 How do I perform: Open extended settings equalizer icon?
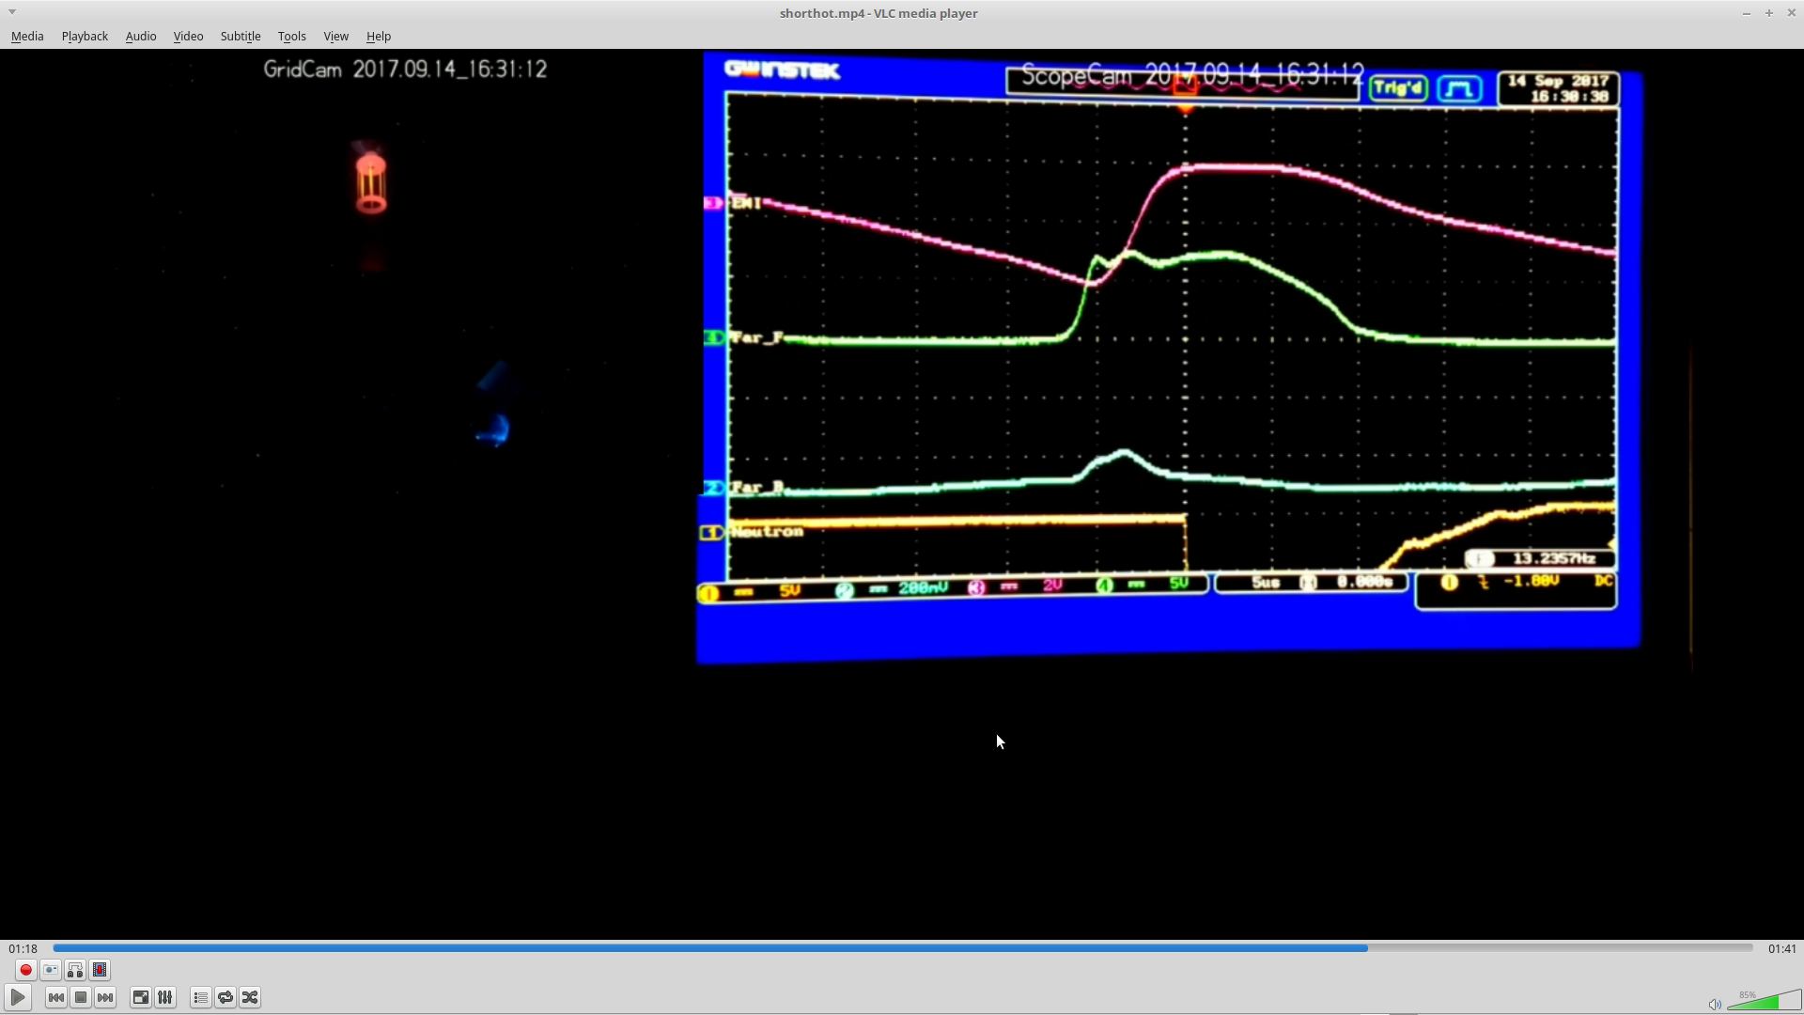point(165,997)
